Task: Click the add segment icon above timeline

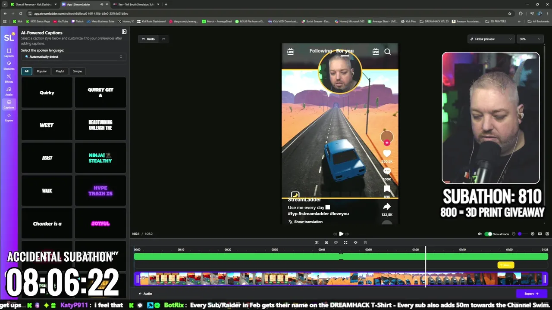Action: point(326,242)
